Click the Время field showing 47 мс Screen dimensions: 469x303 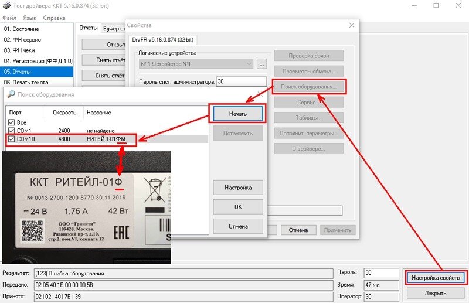tap(382, 285)
